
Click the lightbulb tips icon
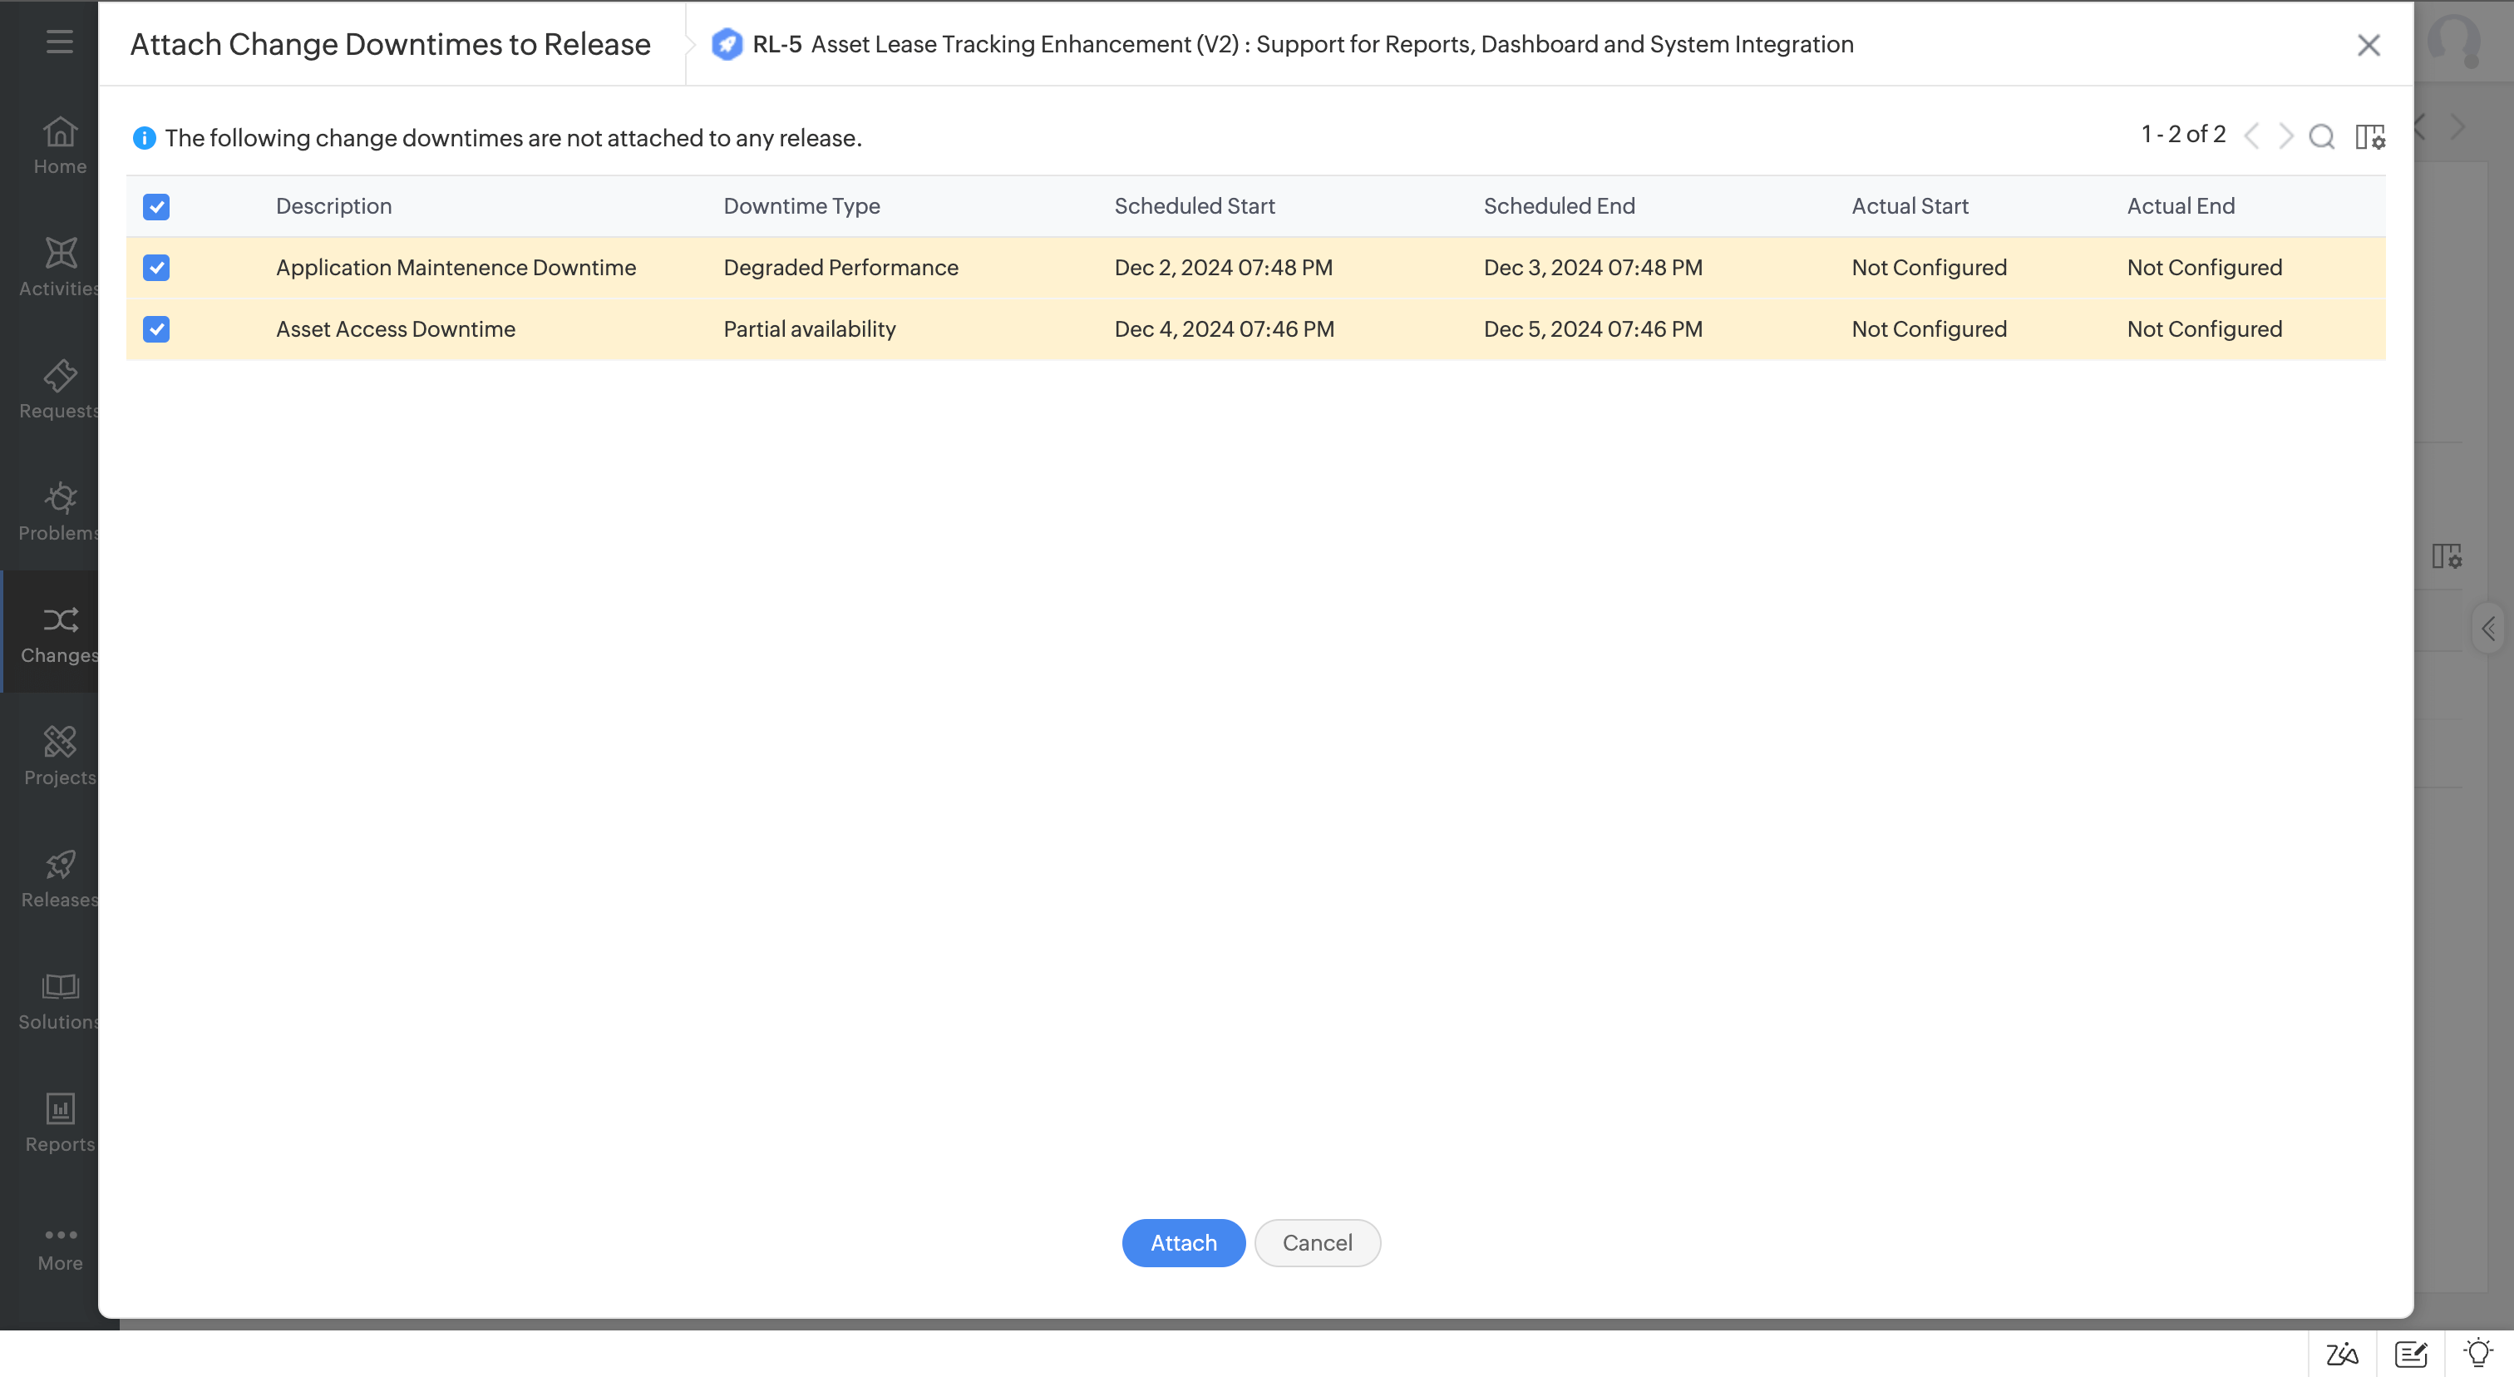coord(2478,1354)
